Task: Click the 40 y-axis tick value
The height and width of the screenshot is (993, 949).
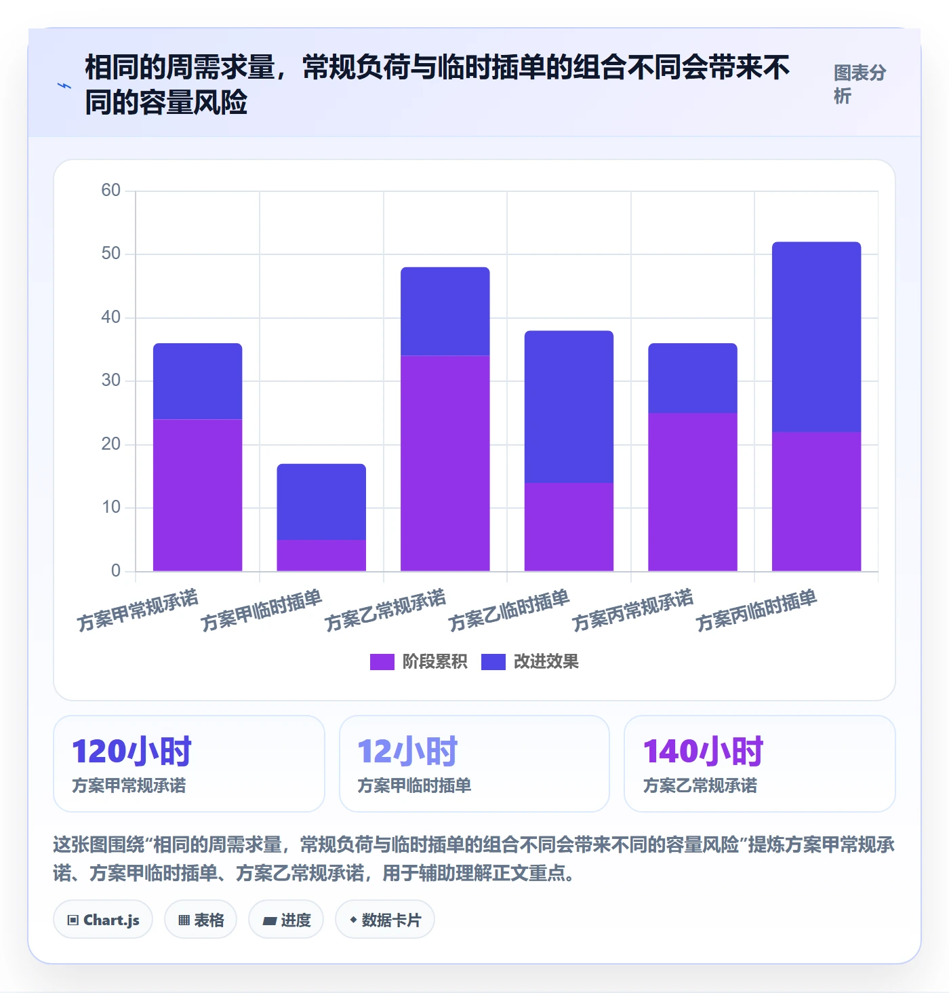Action: [x=111, y=317]
